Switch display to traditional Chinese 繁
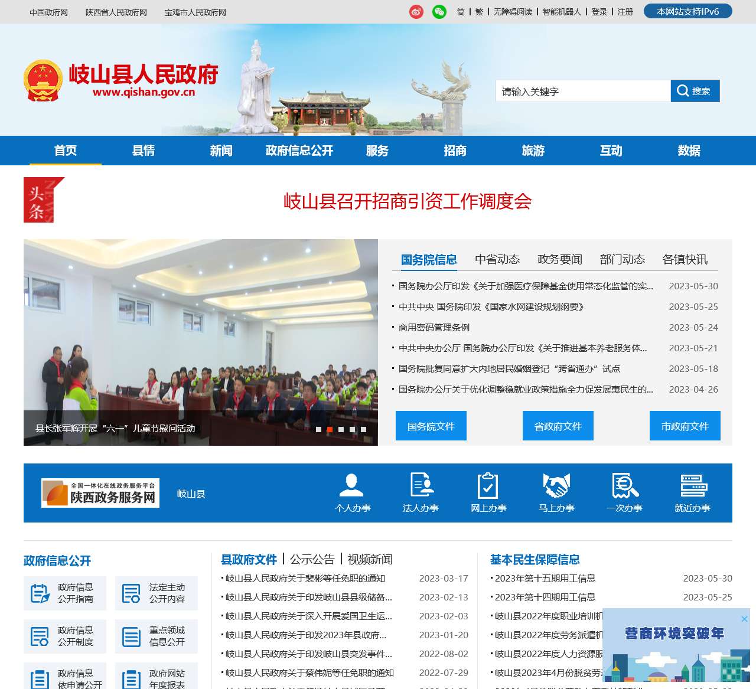Viewport: 756px width, 689px height. coord(480,12)
